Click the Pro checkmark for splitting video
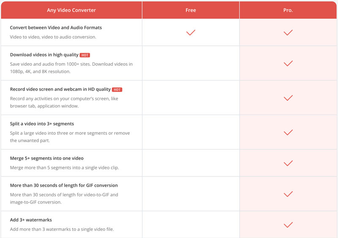This screenshot has height=238, width=338. [x=288, y=132]
